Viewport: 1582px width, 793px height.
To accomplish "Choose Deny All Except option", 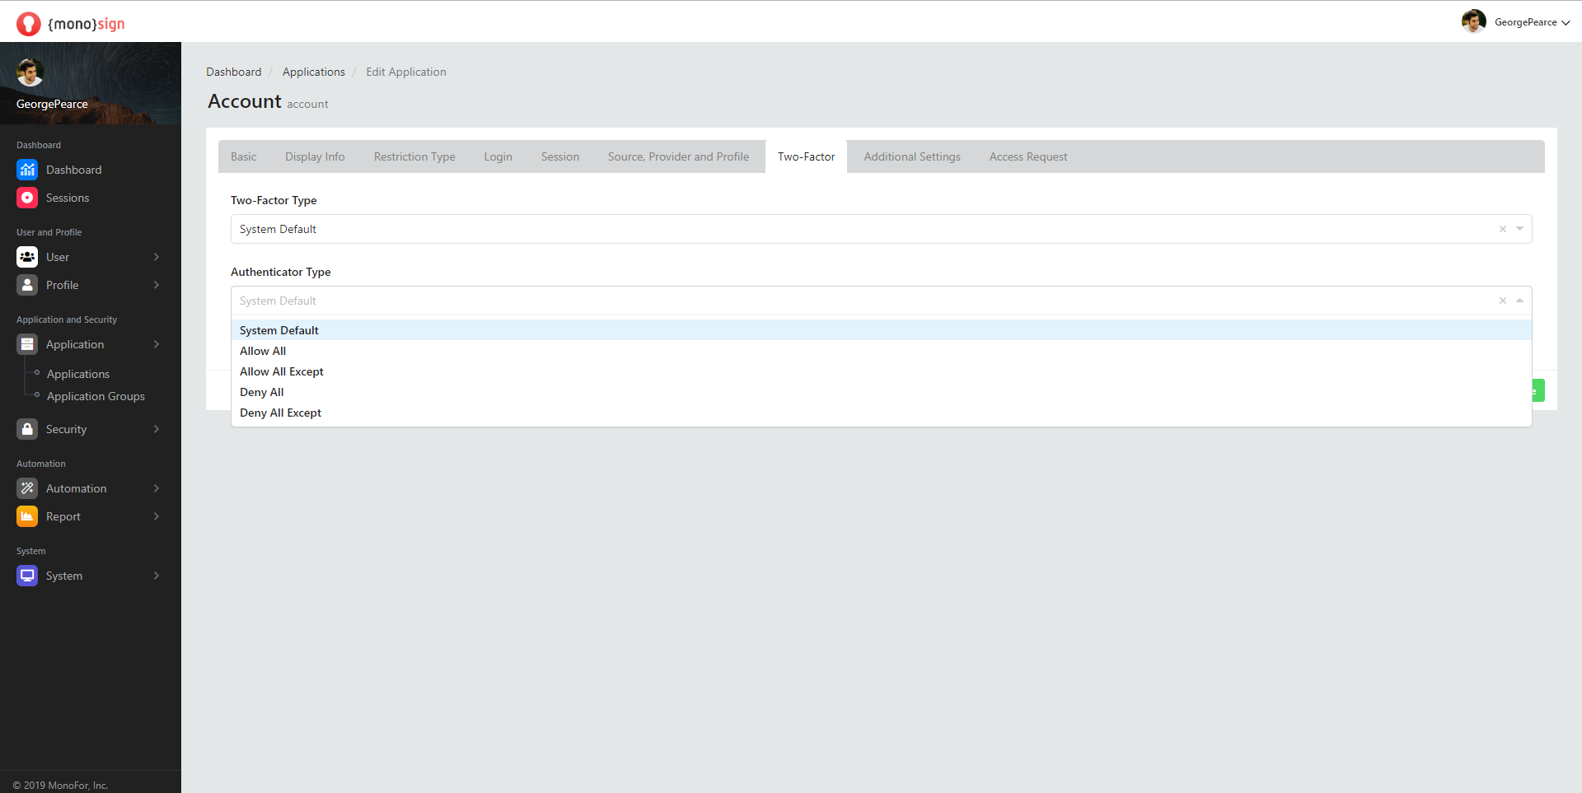I will 881,413.
